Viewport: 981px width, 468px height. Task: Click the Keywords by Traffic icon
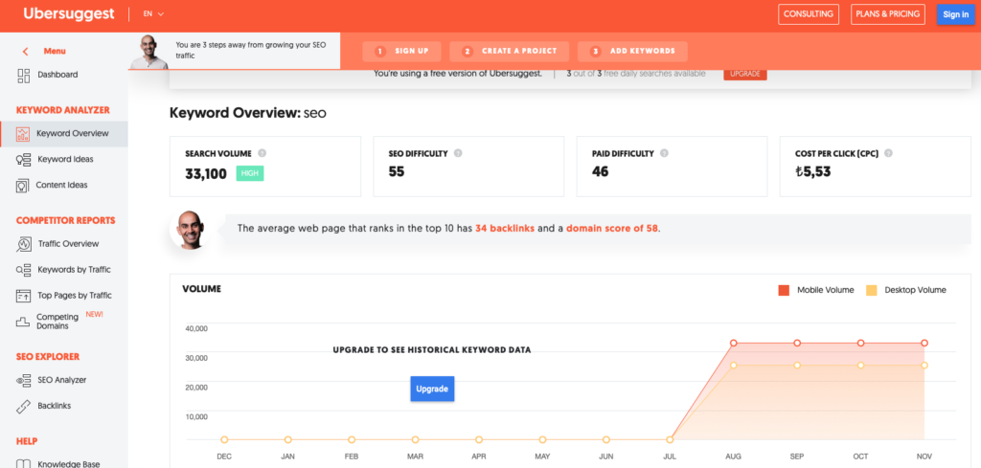[x=24, y=270]
